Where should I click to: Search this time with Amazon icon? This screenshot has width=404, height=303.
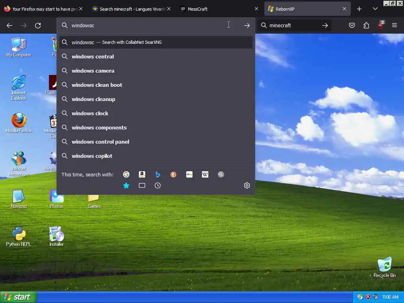(x=142, y=174)
